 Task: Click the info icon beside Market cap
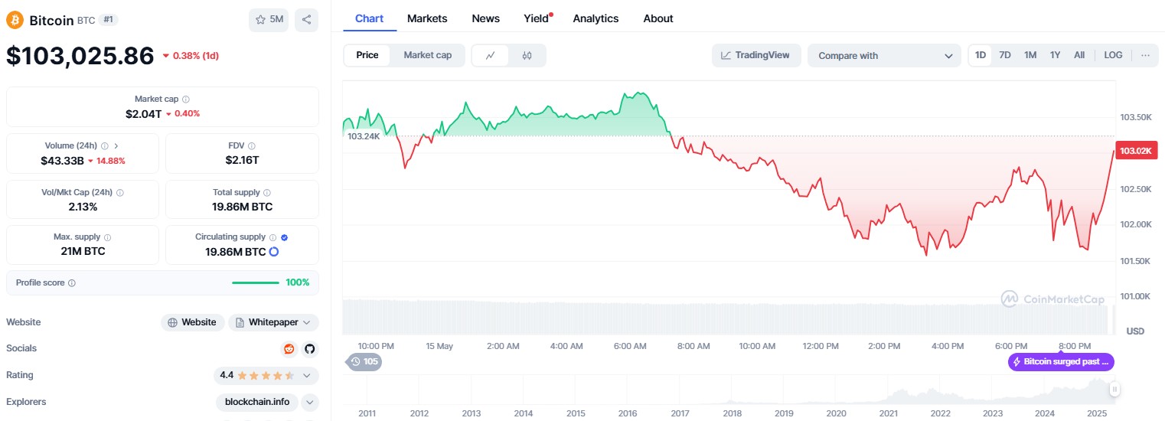186,100
